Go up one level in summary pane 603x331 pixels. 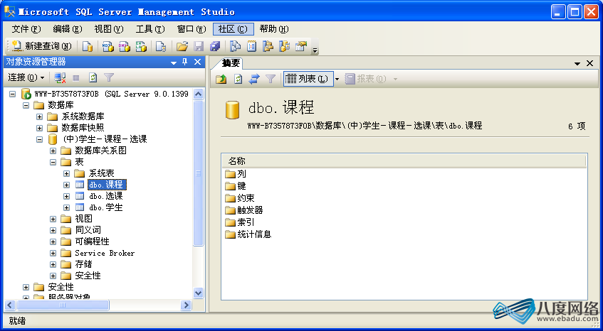(x=221, y=79)
